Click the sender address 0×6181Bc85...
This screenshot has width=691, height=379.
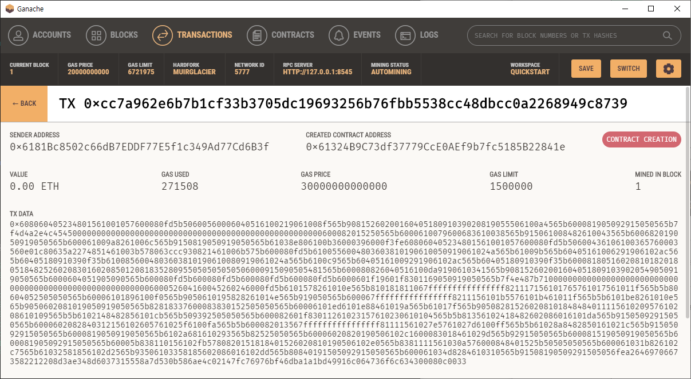tap(140, 147)
